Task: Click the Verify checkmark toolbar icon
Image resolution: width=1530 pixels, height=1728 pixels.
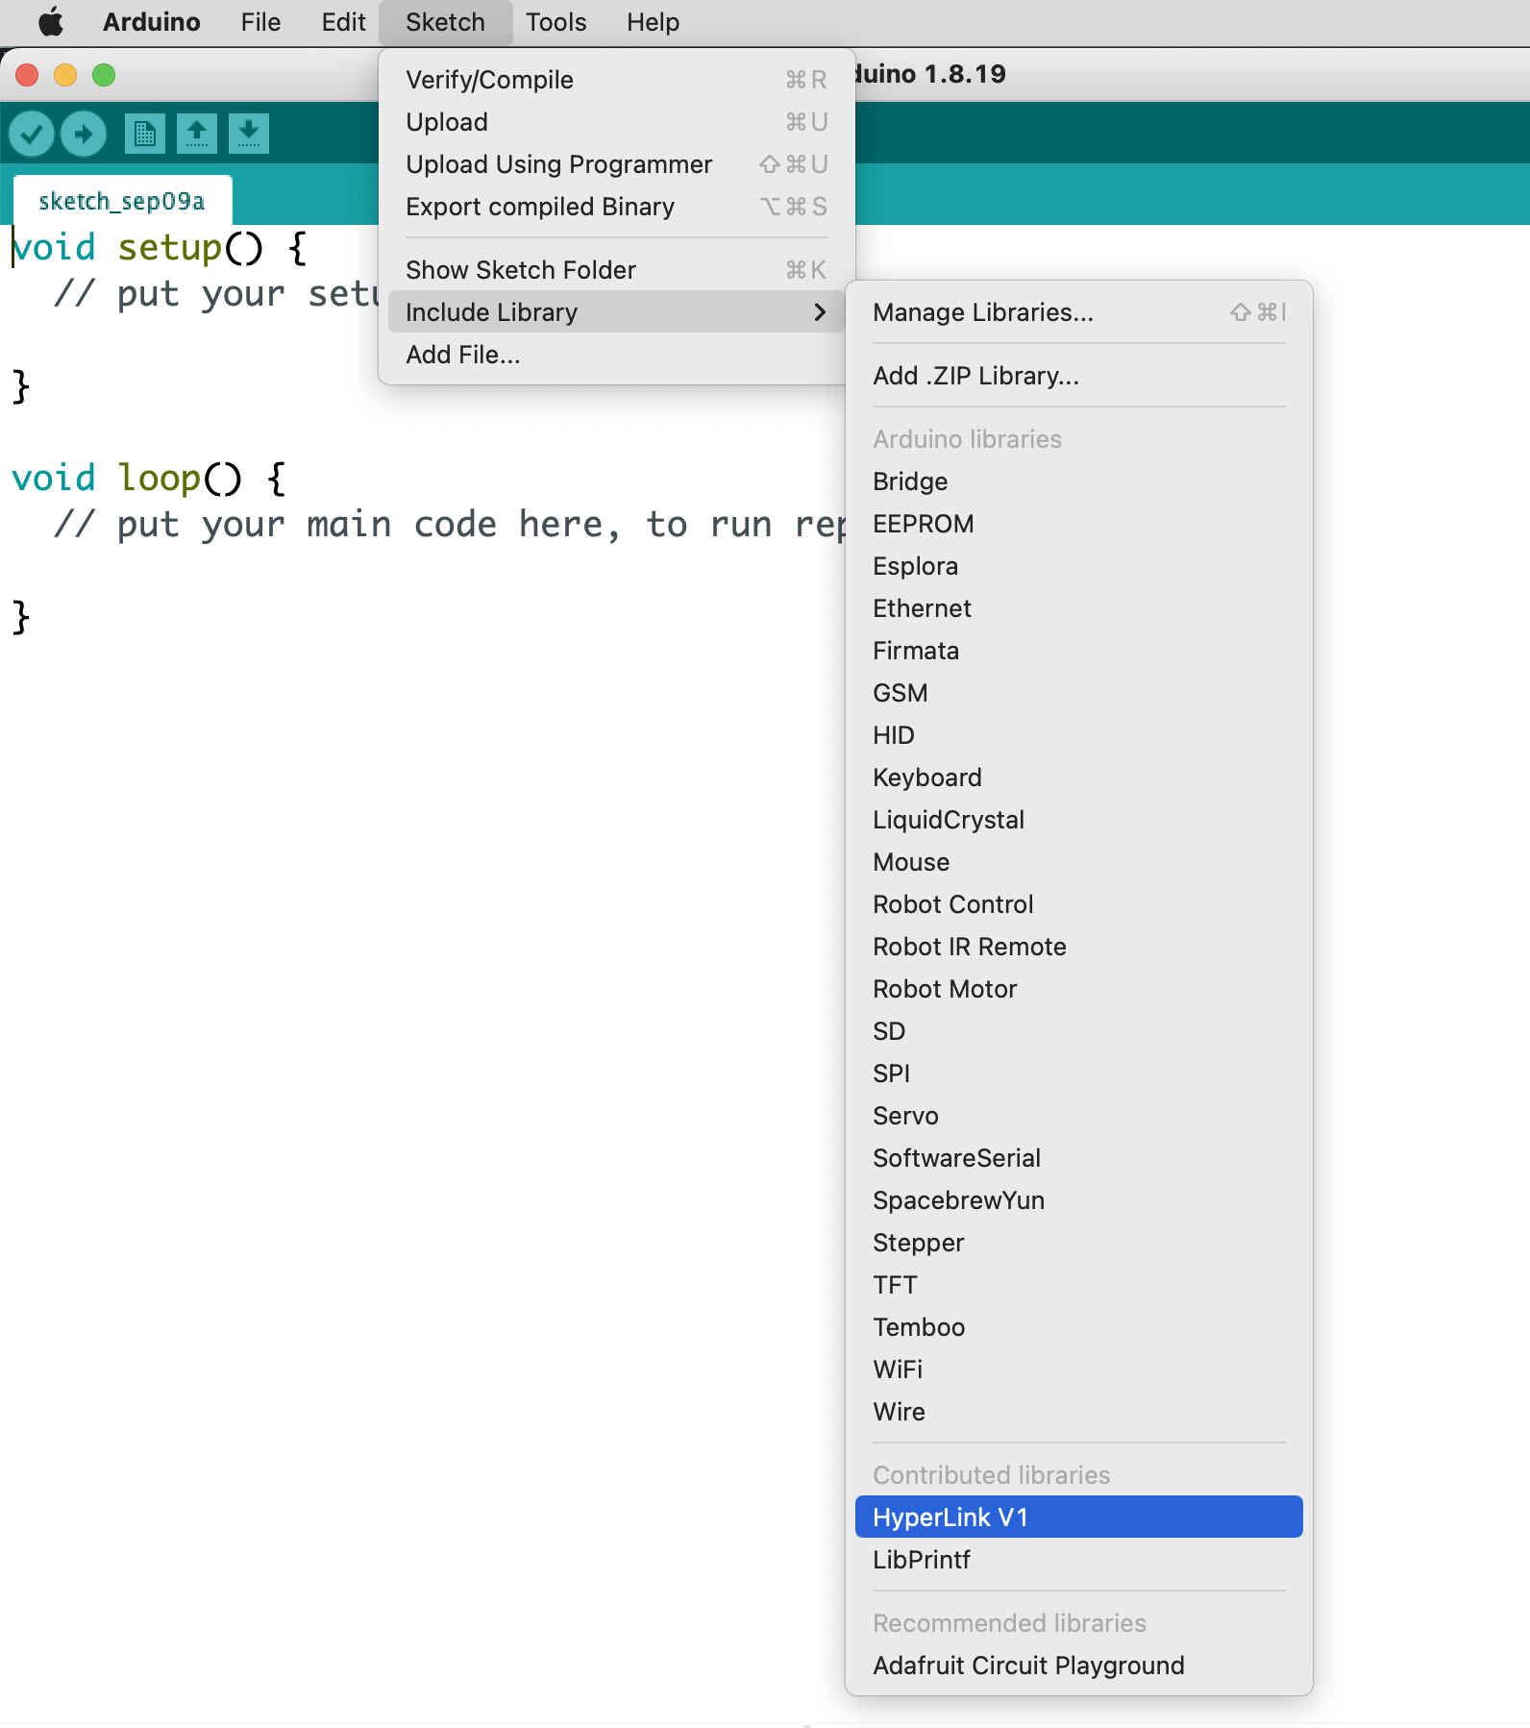Action: 32,134
